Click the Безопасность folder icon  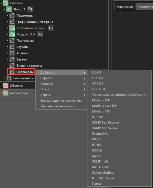click(9, 78)
